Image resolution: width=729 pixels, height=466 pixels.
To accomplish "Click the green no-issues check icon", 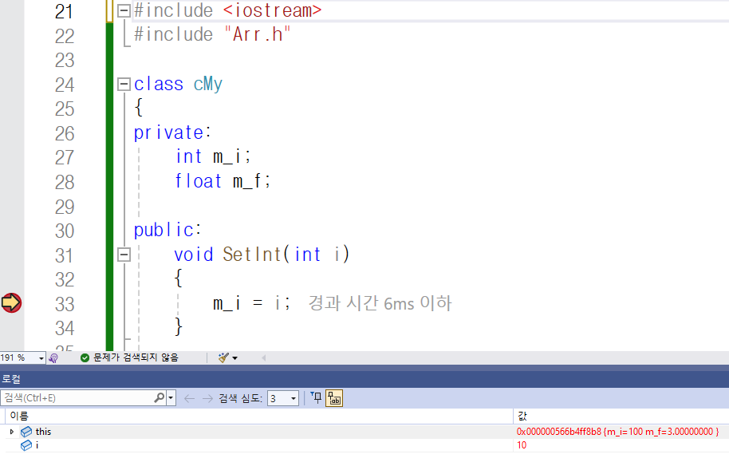I will [x=85, y=357].
